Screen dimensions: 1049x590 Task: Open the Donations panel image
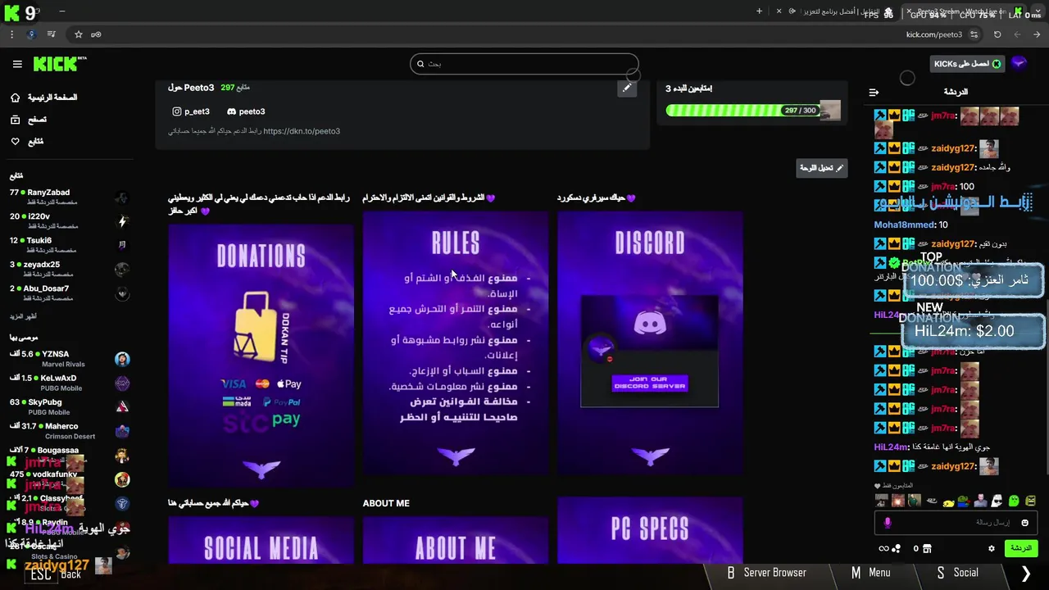tap(261, 356)
